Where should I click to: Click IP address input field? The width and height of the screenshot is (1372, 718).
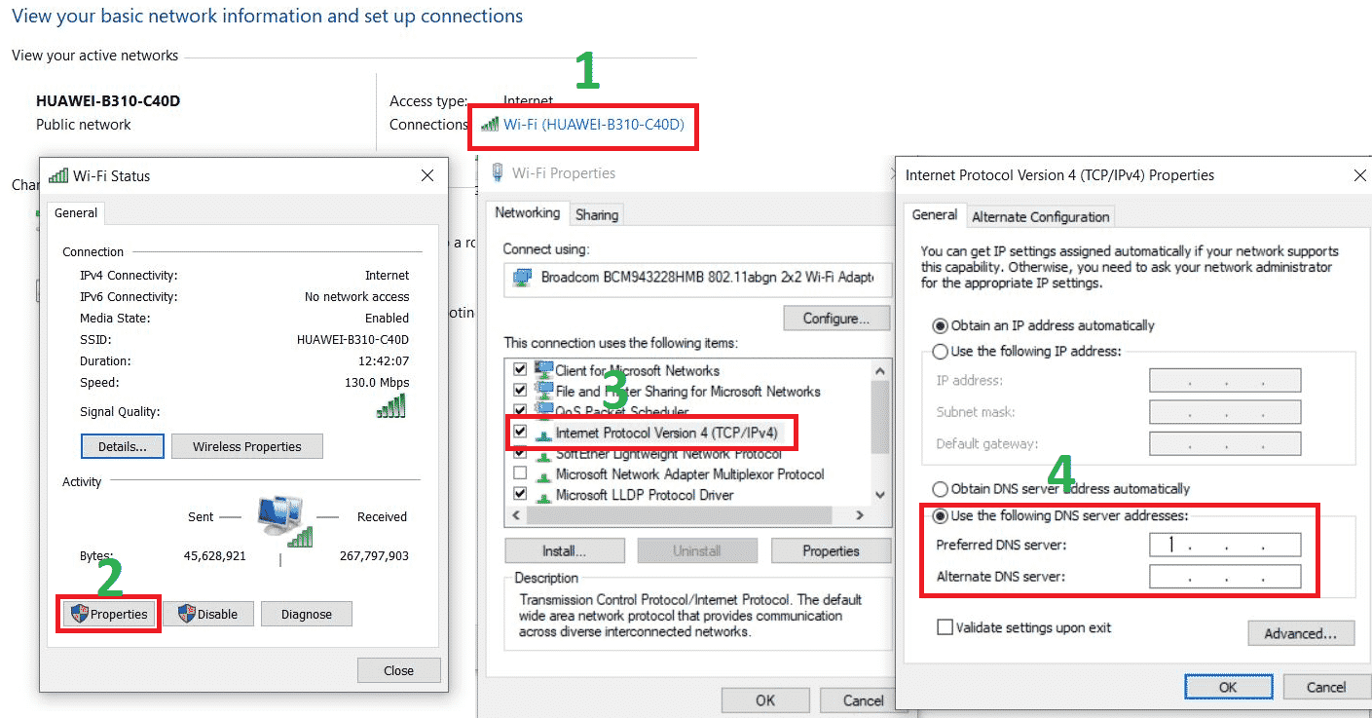coord(1225,381)
